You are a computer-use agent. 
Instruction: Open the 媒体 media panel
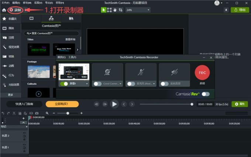coord(11,28)
